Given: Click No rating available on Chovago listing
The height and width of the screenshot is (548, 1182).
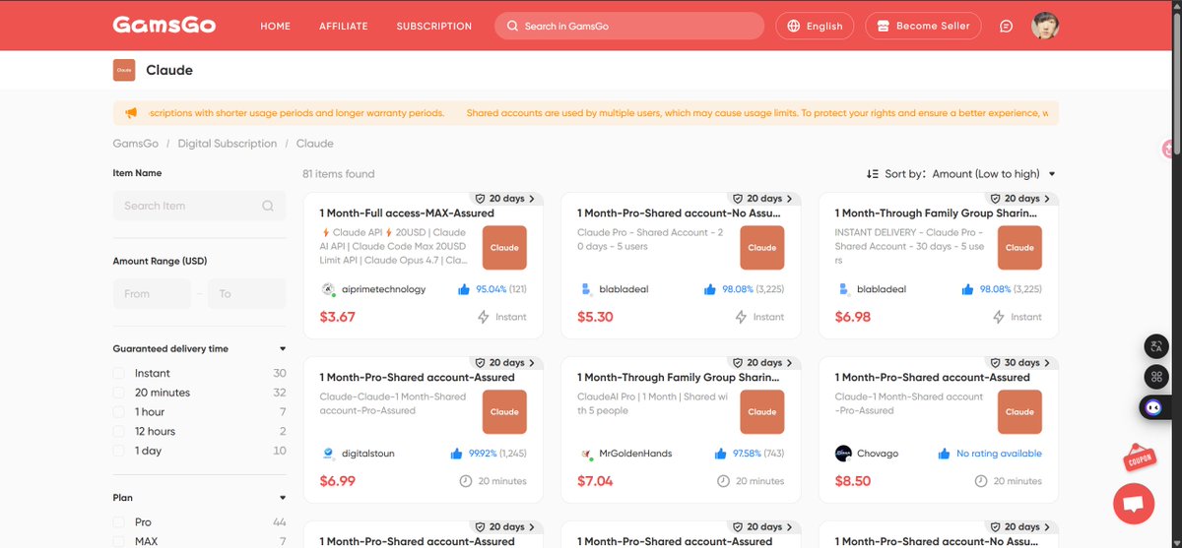Looking at the screenshot, I should 999,454.
